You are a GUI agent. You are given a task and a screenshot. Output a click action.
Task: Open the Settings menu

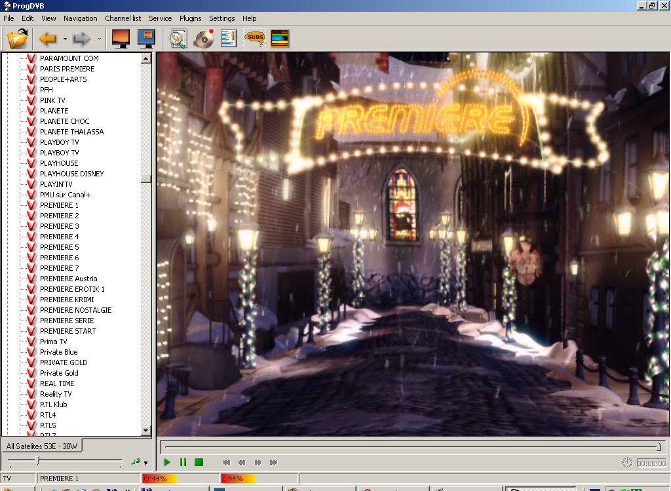coord(221,18)
